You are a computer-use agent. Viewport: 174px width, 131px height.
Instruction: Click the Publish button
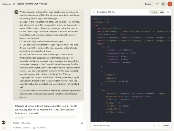click(165, 126)
